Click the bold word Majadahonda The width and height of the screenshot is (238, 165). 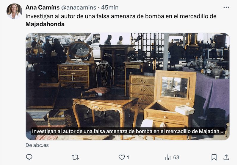click(45, 24)
